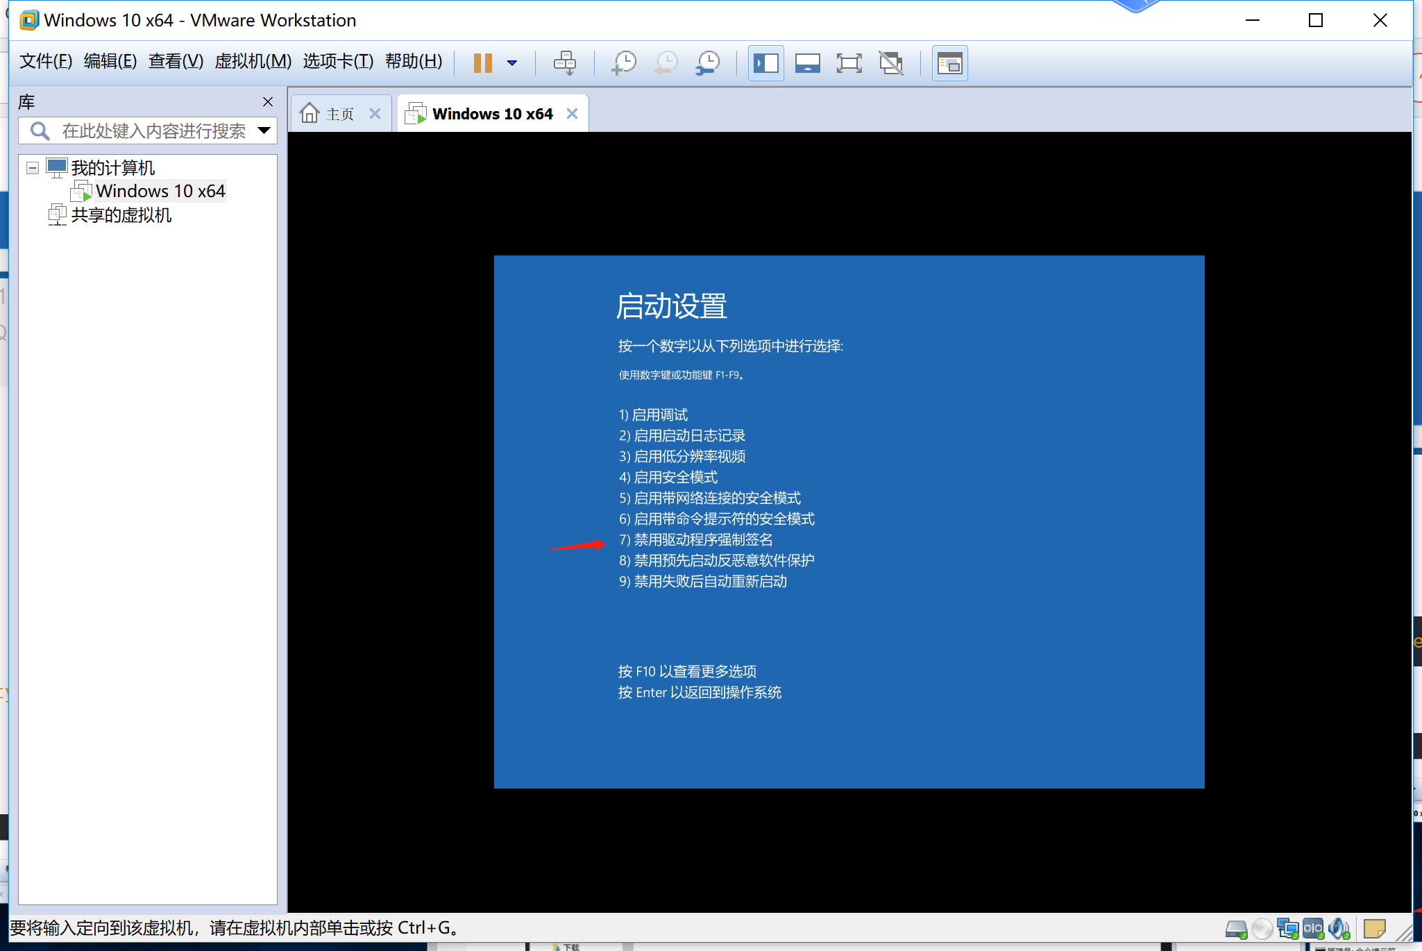The image size is (1422, 951).
Task: Select 共享的虚拟机 in library
Action: [121, 215]
